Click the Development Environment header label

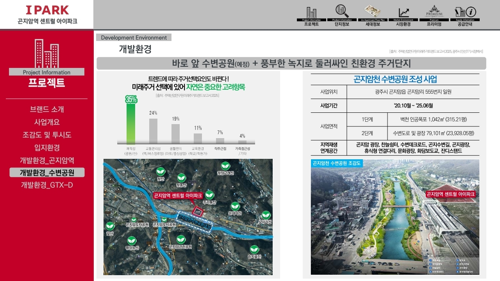click(x=134, y=37)
